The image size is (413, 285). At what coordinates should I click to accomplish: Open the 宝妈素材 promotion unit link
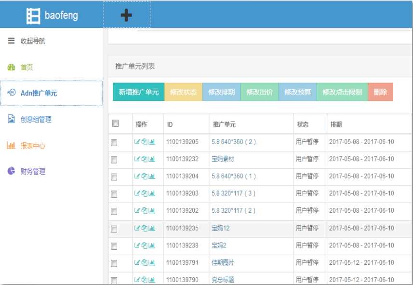click(223, 159)
